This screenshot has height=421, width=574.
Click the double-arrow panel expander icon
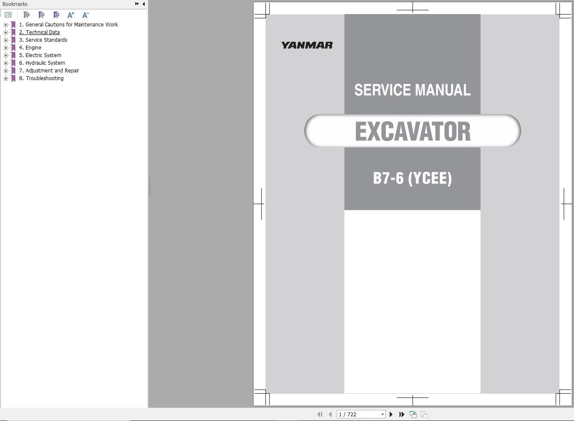point(136,3)
